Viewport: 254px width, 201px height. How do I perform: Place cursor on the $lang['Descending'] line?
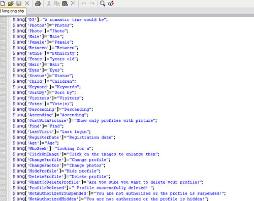coord(53,109)
